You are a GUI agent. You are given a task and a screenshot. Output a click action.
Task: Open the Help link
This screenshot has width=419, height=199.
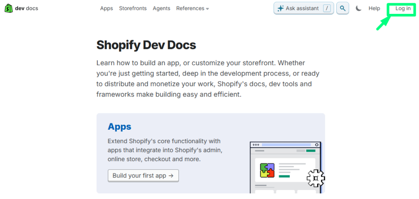pyautogui.click(x=374, y=8)
